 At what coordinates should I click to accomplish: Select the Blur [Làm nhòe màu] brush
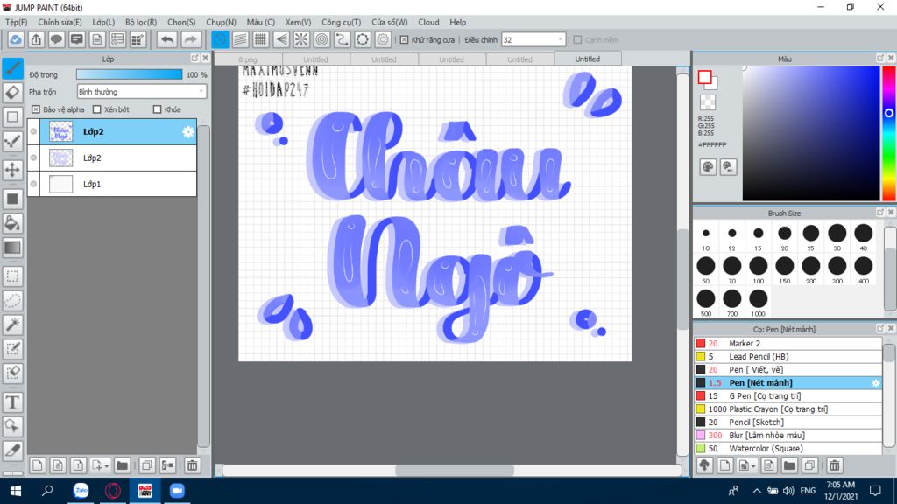pyautogui.click(x=788, y=436)
